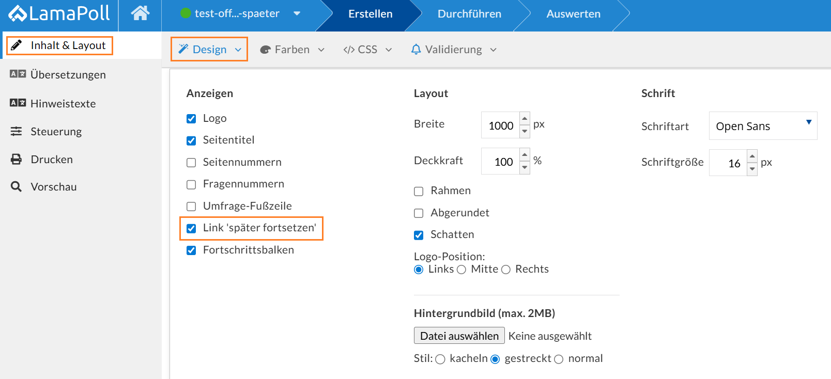Click the LamaPoll logo
The image size is (831, 379).
pos(59,14)
